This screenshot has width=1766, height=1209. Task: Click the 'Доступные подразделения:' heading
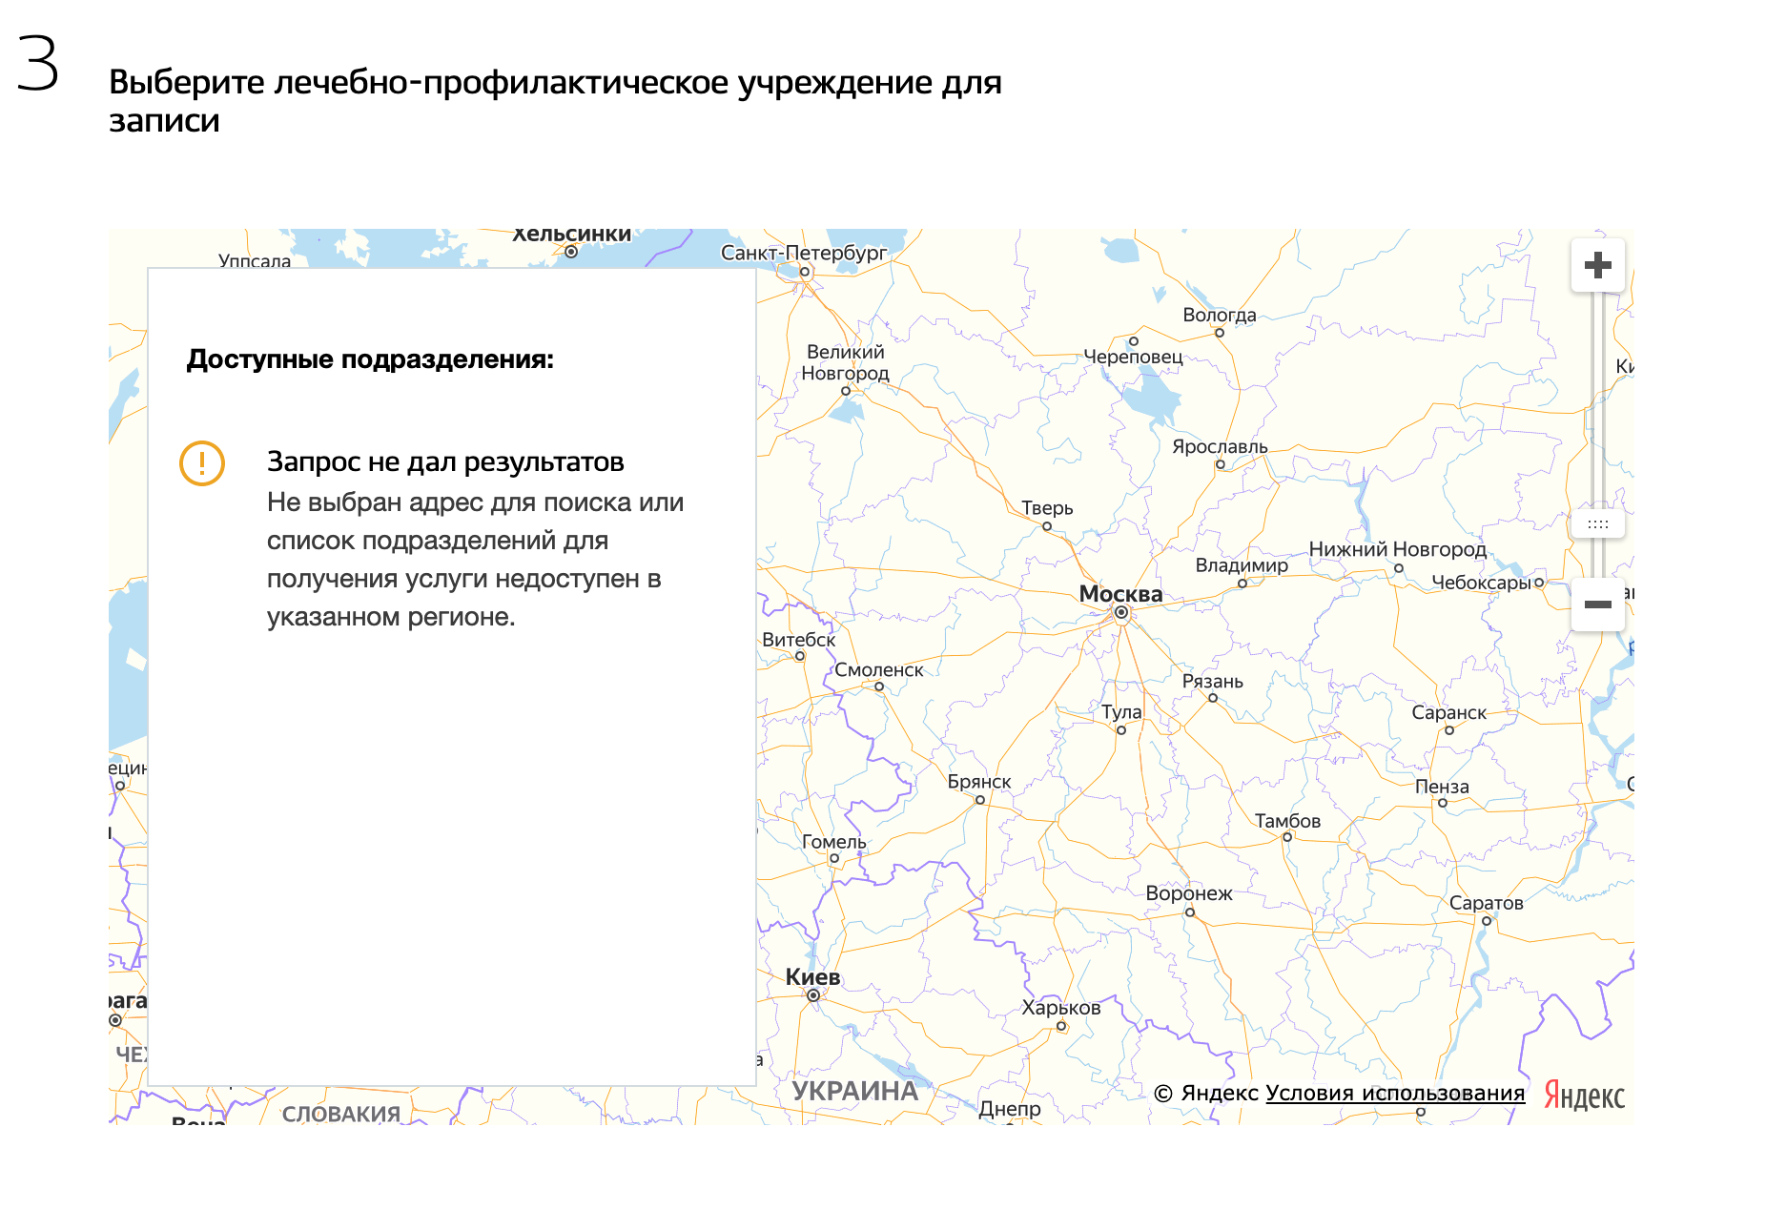pyautogui.click(x=370, y=359)
